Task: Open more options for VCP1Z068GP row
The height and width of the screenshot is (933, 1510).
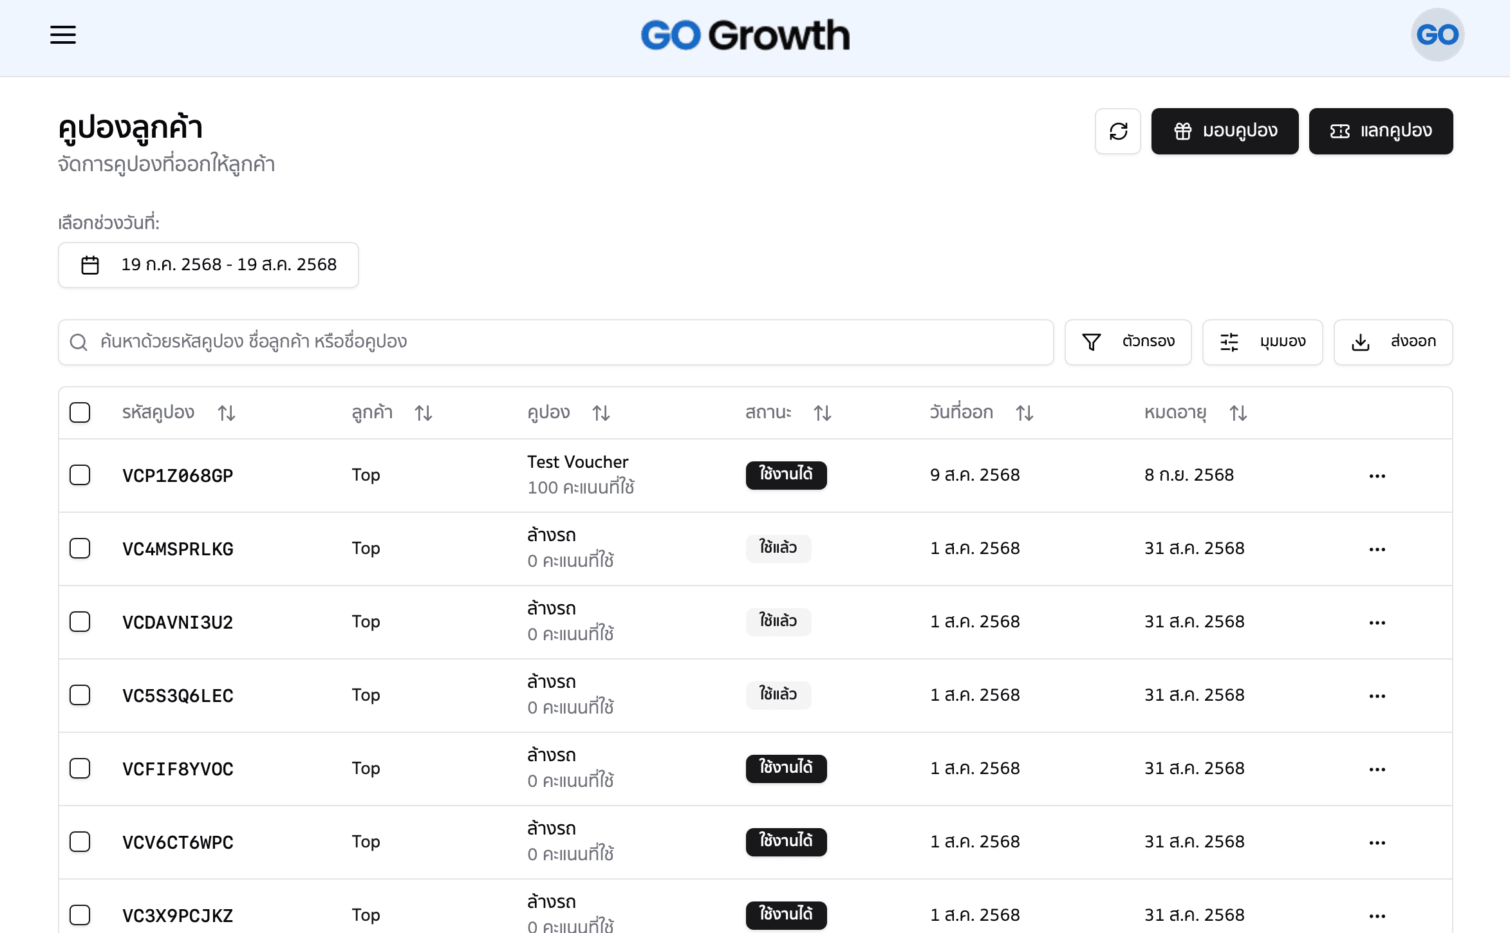Action: click(x=1377, y=476)
